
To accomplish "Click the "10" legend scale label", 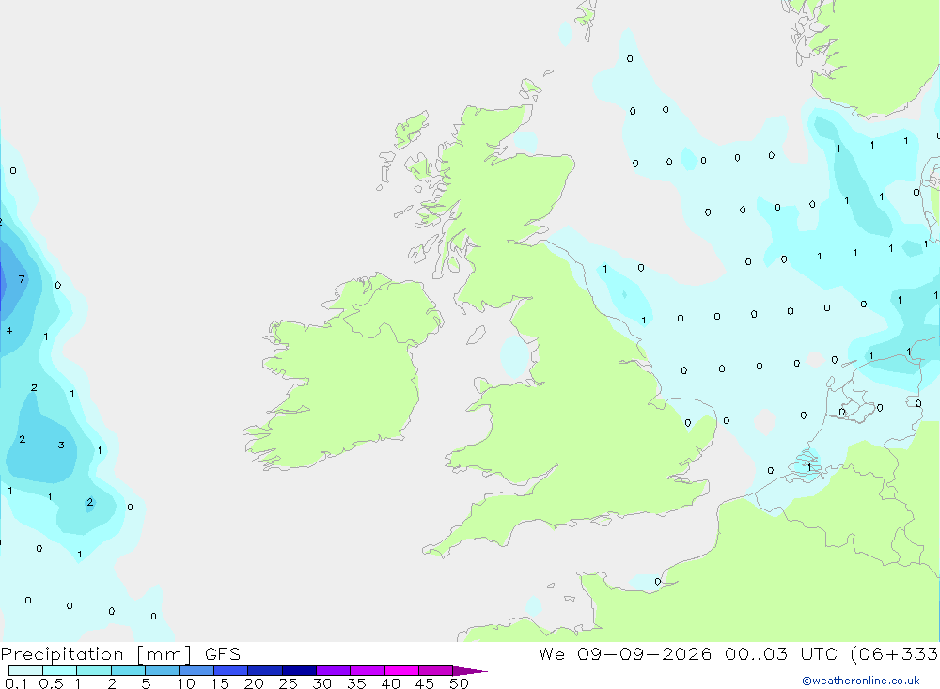I will pyautogui.click(x=186, y=683).
